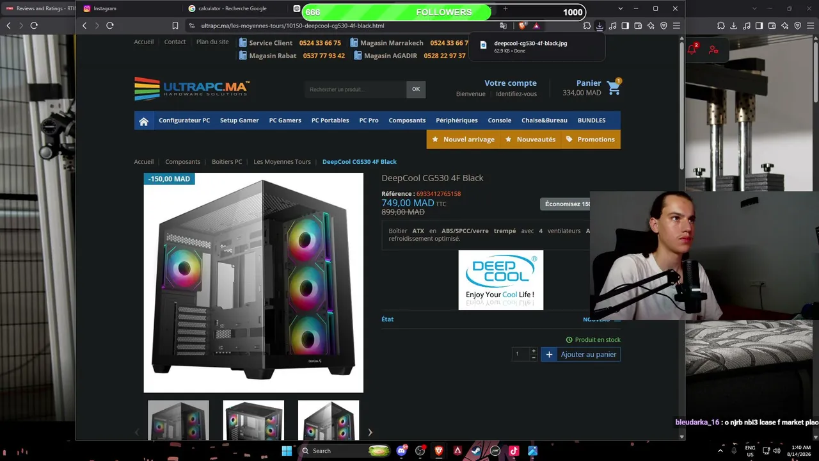
Task: Click the Promotions button
Action: coord(590,140)
